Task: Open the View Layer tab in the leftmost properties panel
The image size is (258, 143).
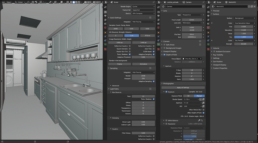Action: [105, 20]
